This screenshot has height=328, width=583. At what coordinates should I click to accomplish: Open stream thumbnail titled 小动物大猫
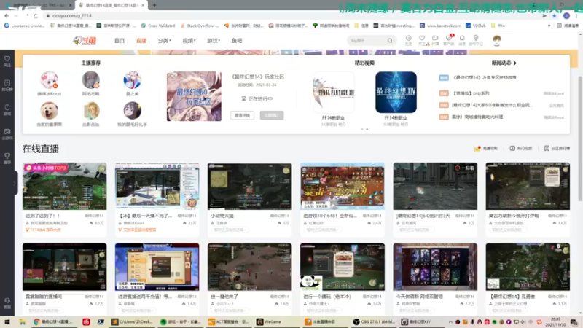click(x=249, y=187)
